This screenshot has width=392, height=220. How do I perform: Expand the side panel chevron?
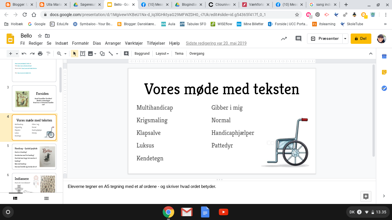point(384,196)
